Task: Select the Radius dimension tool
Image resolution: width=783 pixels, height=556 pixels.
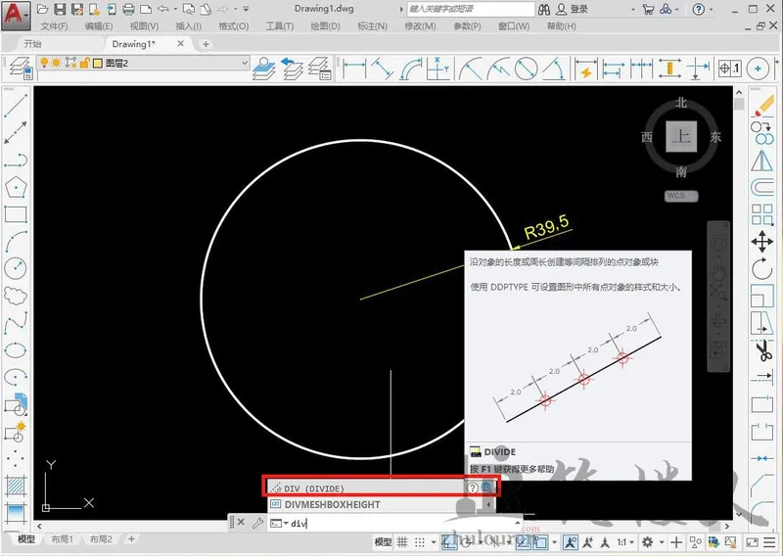Action: (471, 69)
